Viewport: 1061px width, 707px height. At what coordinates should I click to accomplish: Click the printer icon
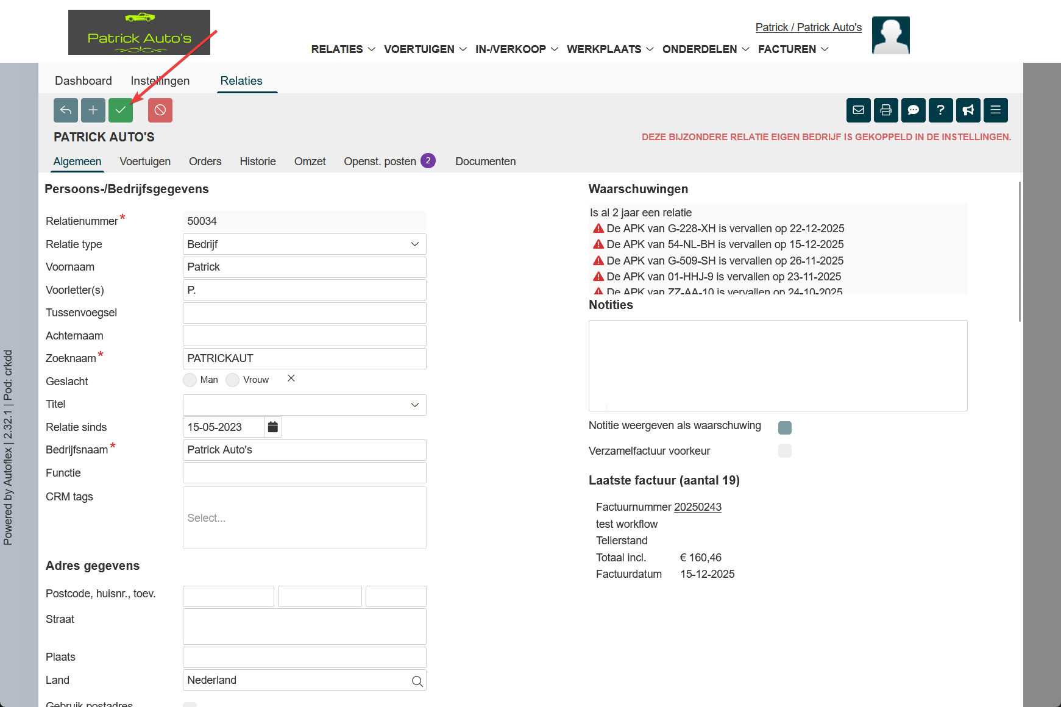(x=885, y=110)
